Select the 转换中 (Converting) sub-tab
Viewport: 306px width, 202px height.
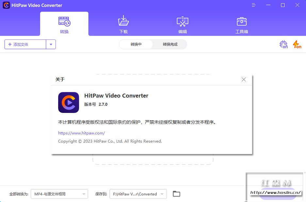136,44
